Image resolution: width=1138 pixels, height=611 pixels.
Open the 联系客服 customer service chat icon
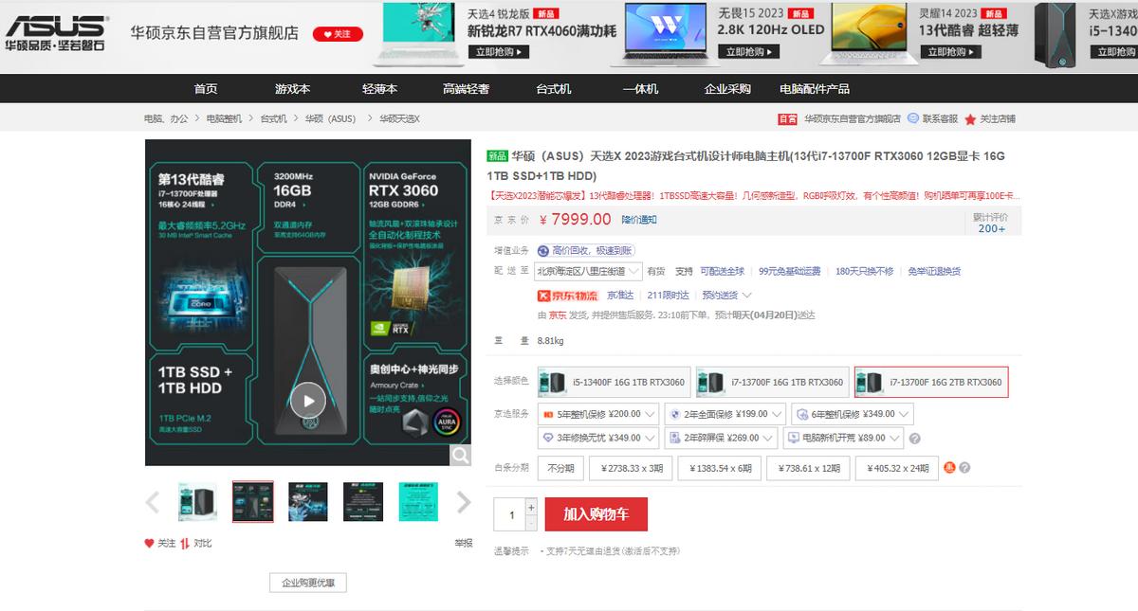coord(913,118)
